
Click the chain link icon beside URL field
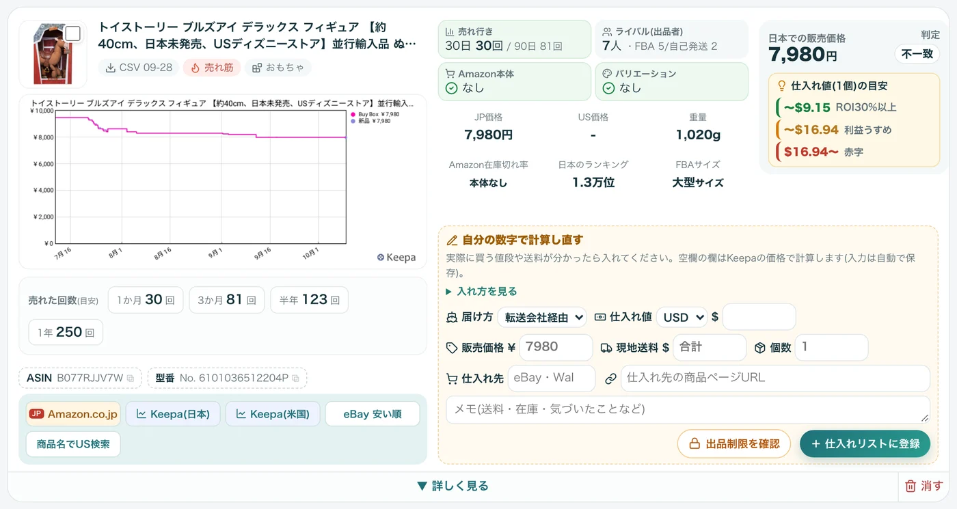click(611, 379)
